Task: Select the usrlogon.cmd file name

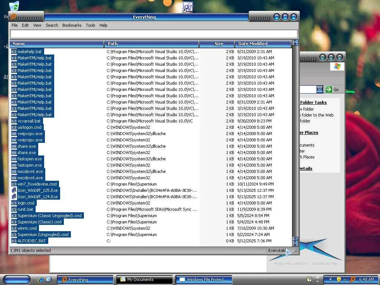Action: [x=29, y=127]
